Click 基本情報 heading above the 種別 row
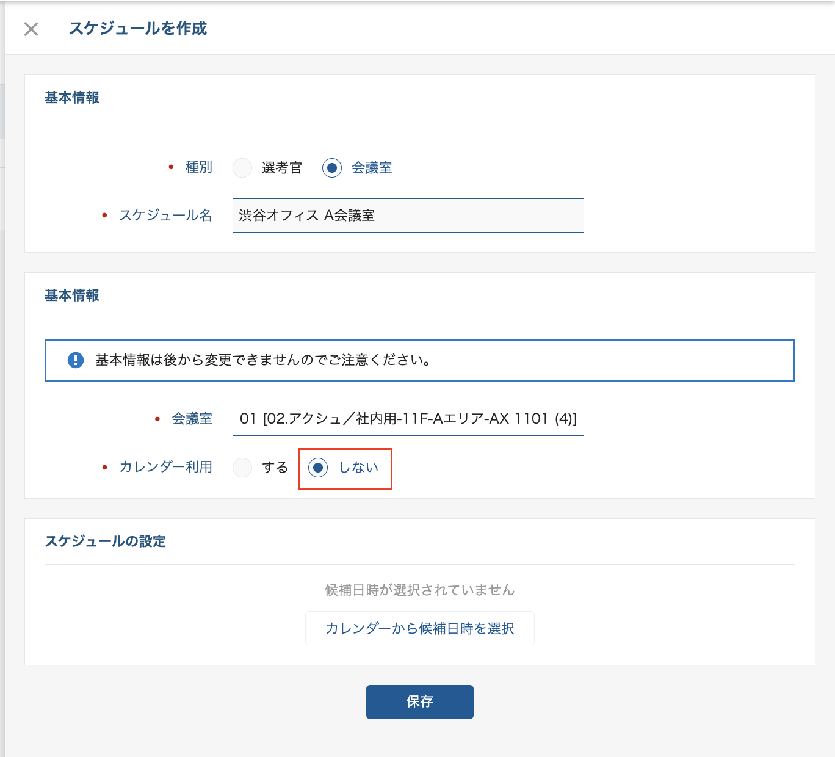 (72, 98)
